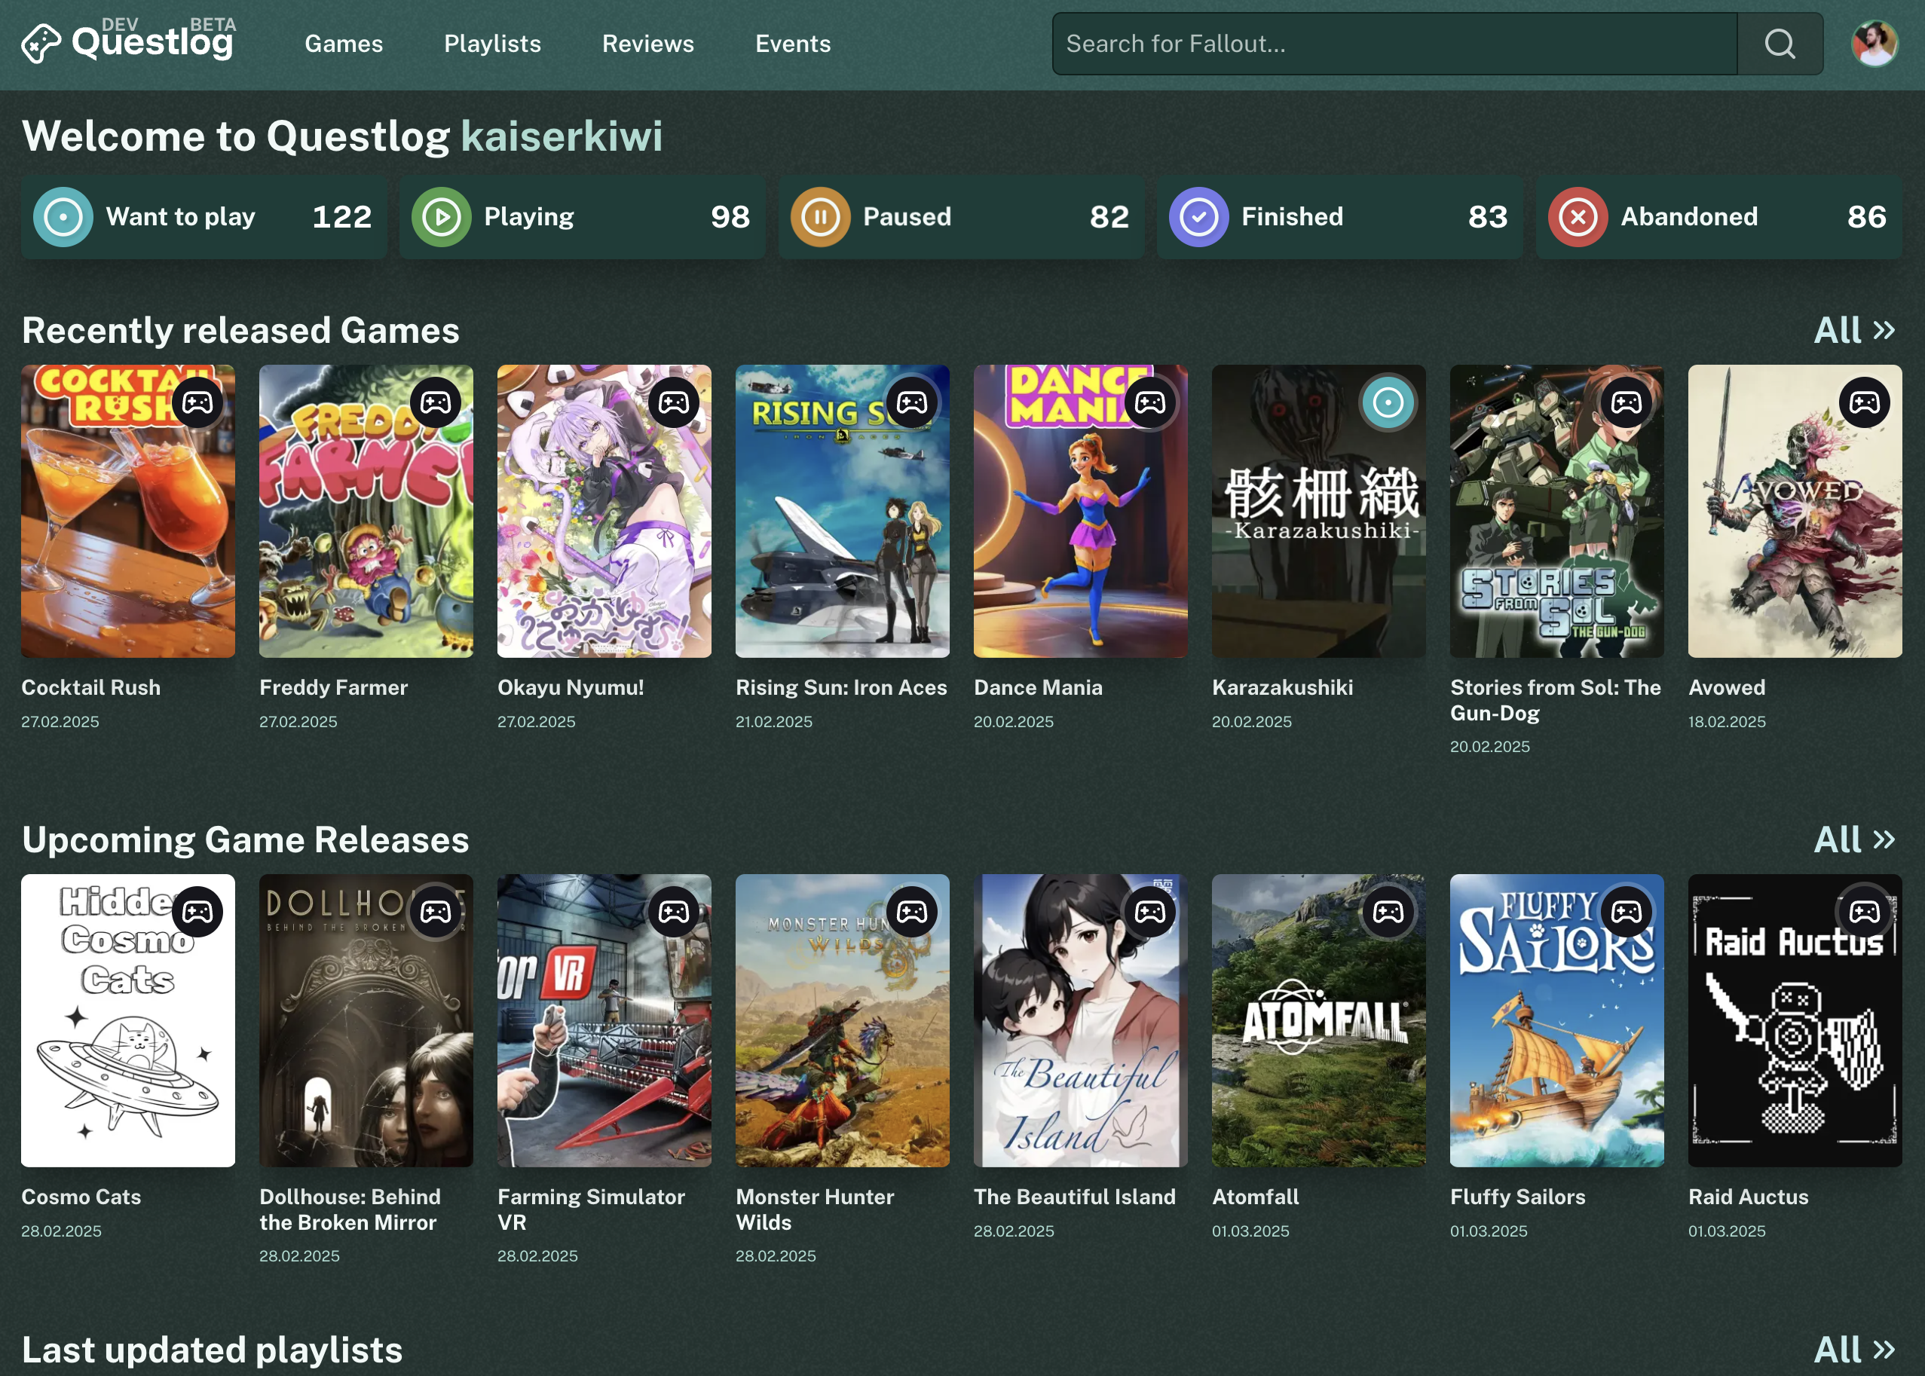Click gamepad status icon on Fluffy Sailors
Image resolution: width=1925 pixels, height=1376 pixels.
(1626, 912)
